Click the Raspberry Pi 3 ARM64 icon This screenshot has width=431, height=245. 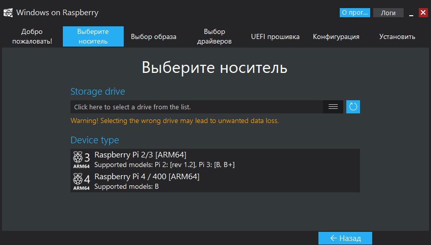pyautogui.click(x=82, y=159)
